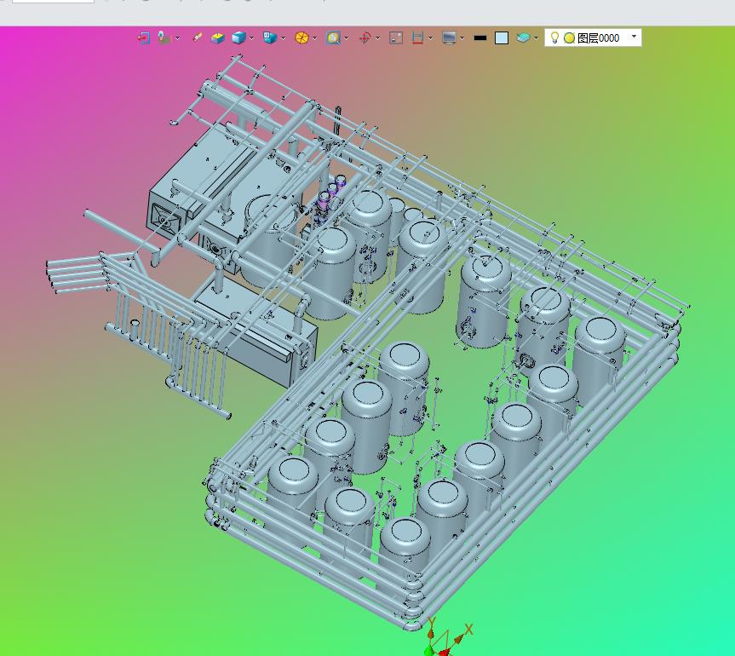Click the black line color swatch
This screenshot has height=656, width=735.
click(480, 38)
